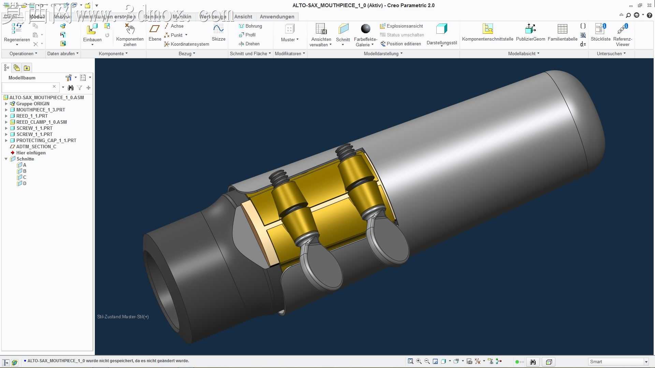Click Position editieren
This screenshot has height=368, width=655.
click(x=401, y=44)
